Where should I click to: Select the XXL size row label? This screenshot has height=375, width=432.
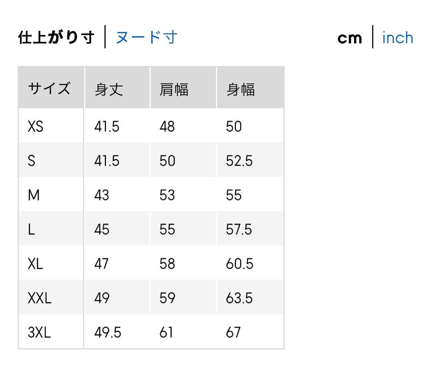(x=40, y=298)
